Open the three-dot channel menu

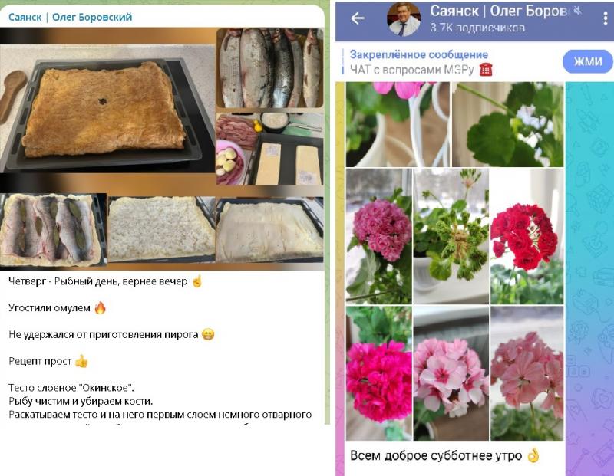(606, 18)
